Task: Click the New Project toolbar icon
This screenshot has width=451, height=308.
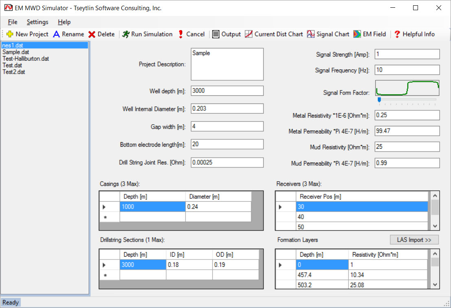Action: (10, 34)
